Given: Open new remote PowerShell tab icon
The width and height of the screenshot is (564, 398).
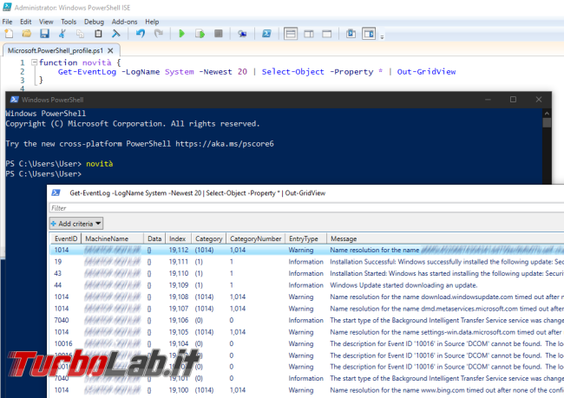Looking at the screenshot, I should (x=242, y=34).
